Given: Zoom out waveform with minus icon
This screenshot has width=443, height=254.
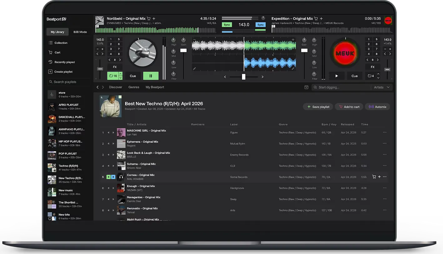Looking at the screenshot, I should (x=194, y=39).
